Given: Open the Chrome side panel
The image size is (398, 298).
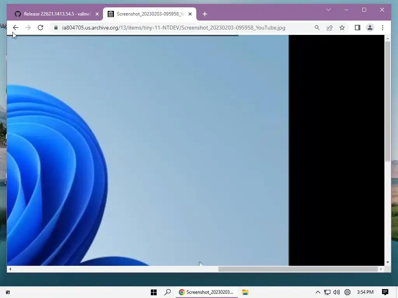Looking at the screenshot, I should click(x=358, y=28).
